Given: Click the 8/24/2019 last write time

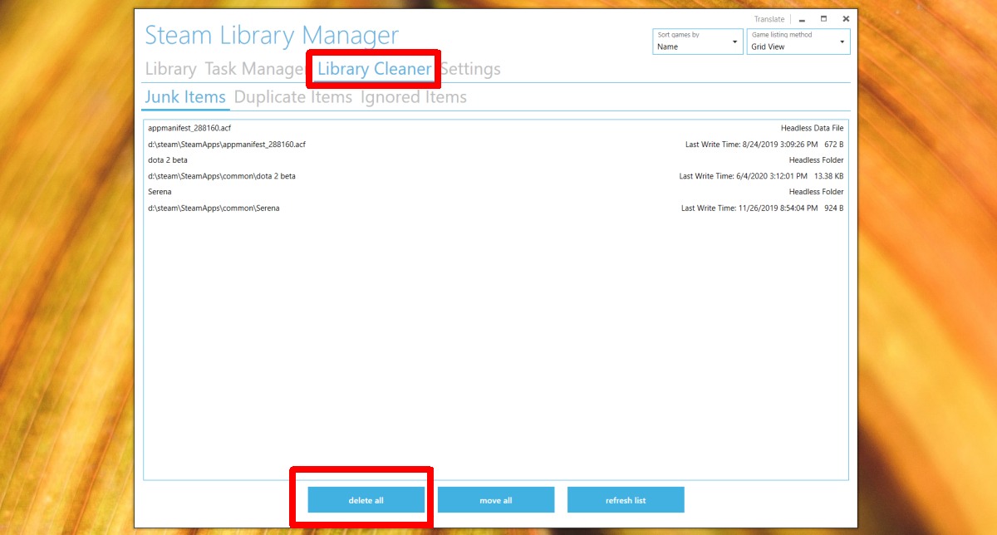Looking at the screenshot, I should tap(751, 145).
